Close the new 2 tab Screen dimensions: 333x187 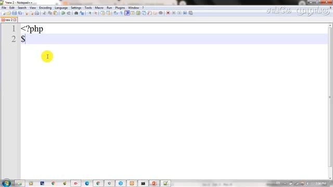[x=15, y=20]
